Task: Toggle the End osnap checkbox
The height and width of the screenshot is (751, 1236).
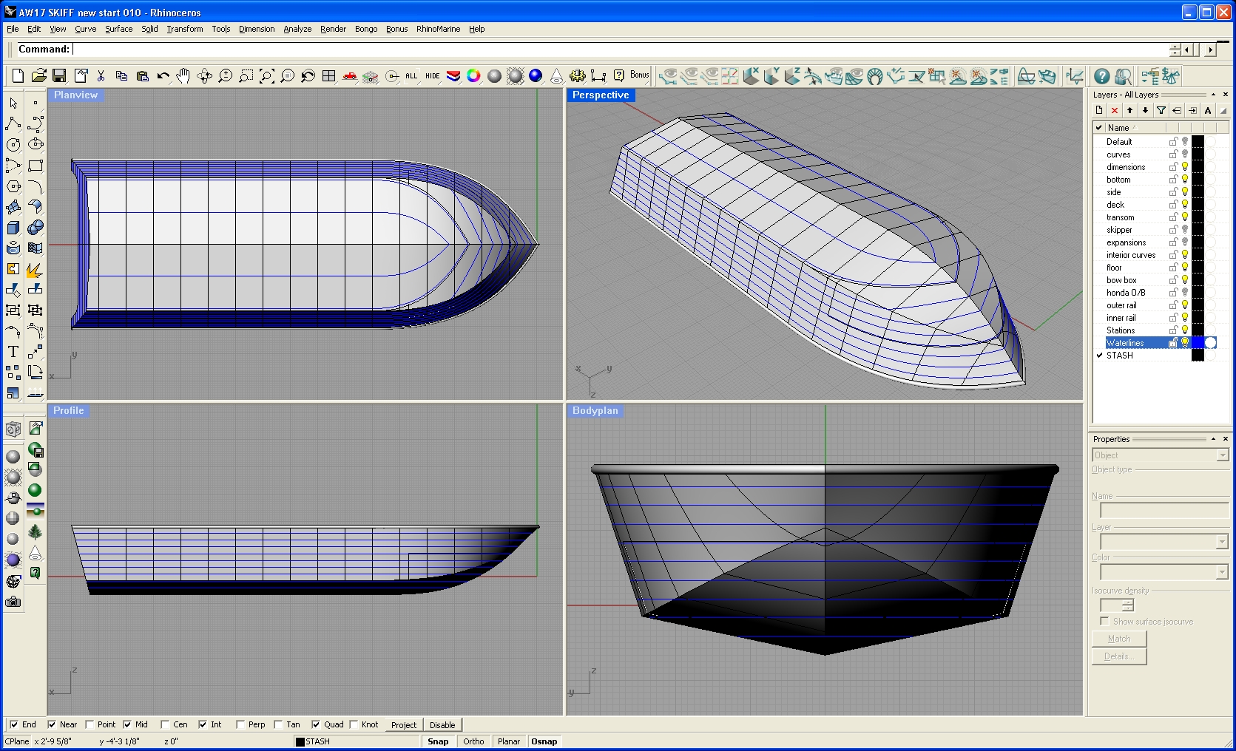Action: [13, 724]
